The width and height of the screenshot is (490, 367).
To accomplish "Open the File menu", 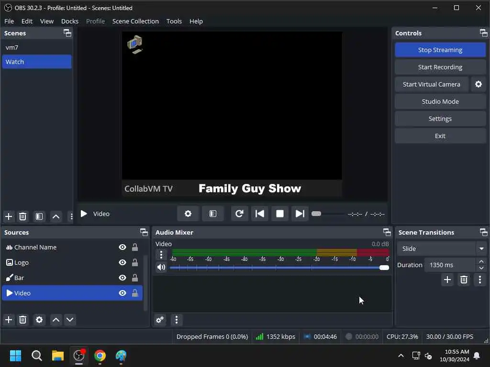I will (x=9, y=21).
